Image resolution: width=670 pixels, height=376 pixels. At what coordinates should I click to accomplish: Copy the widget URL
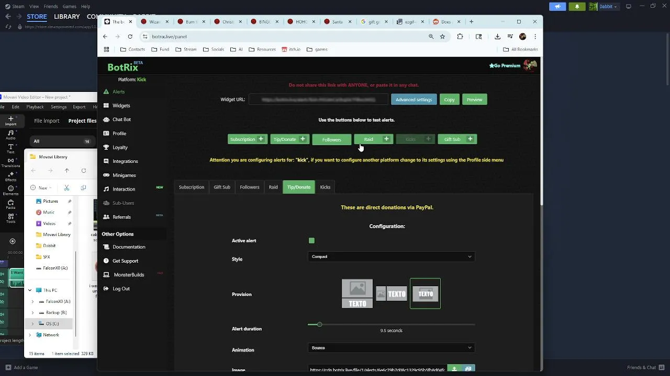pyautogui.click(x=449, y=100)
